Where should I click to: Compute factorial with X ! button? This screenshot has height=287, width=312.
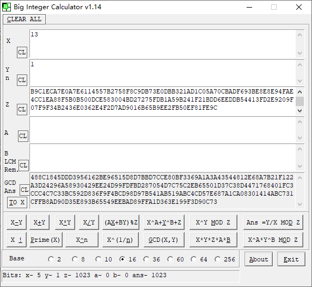click(x=16, y=240)
